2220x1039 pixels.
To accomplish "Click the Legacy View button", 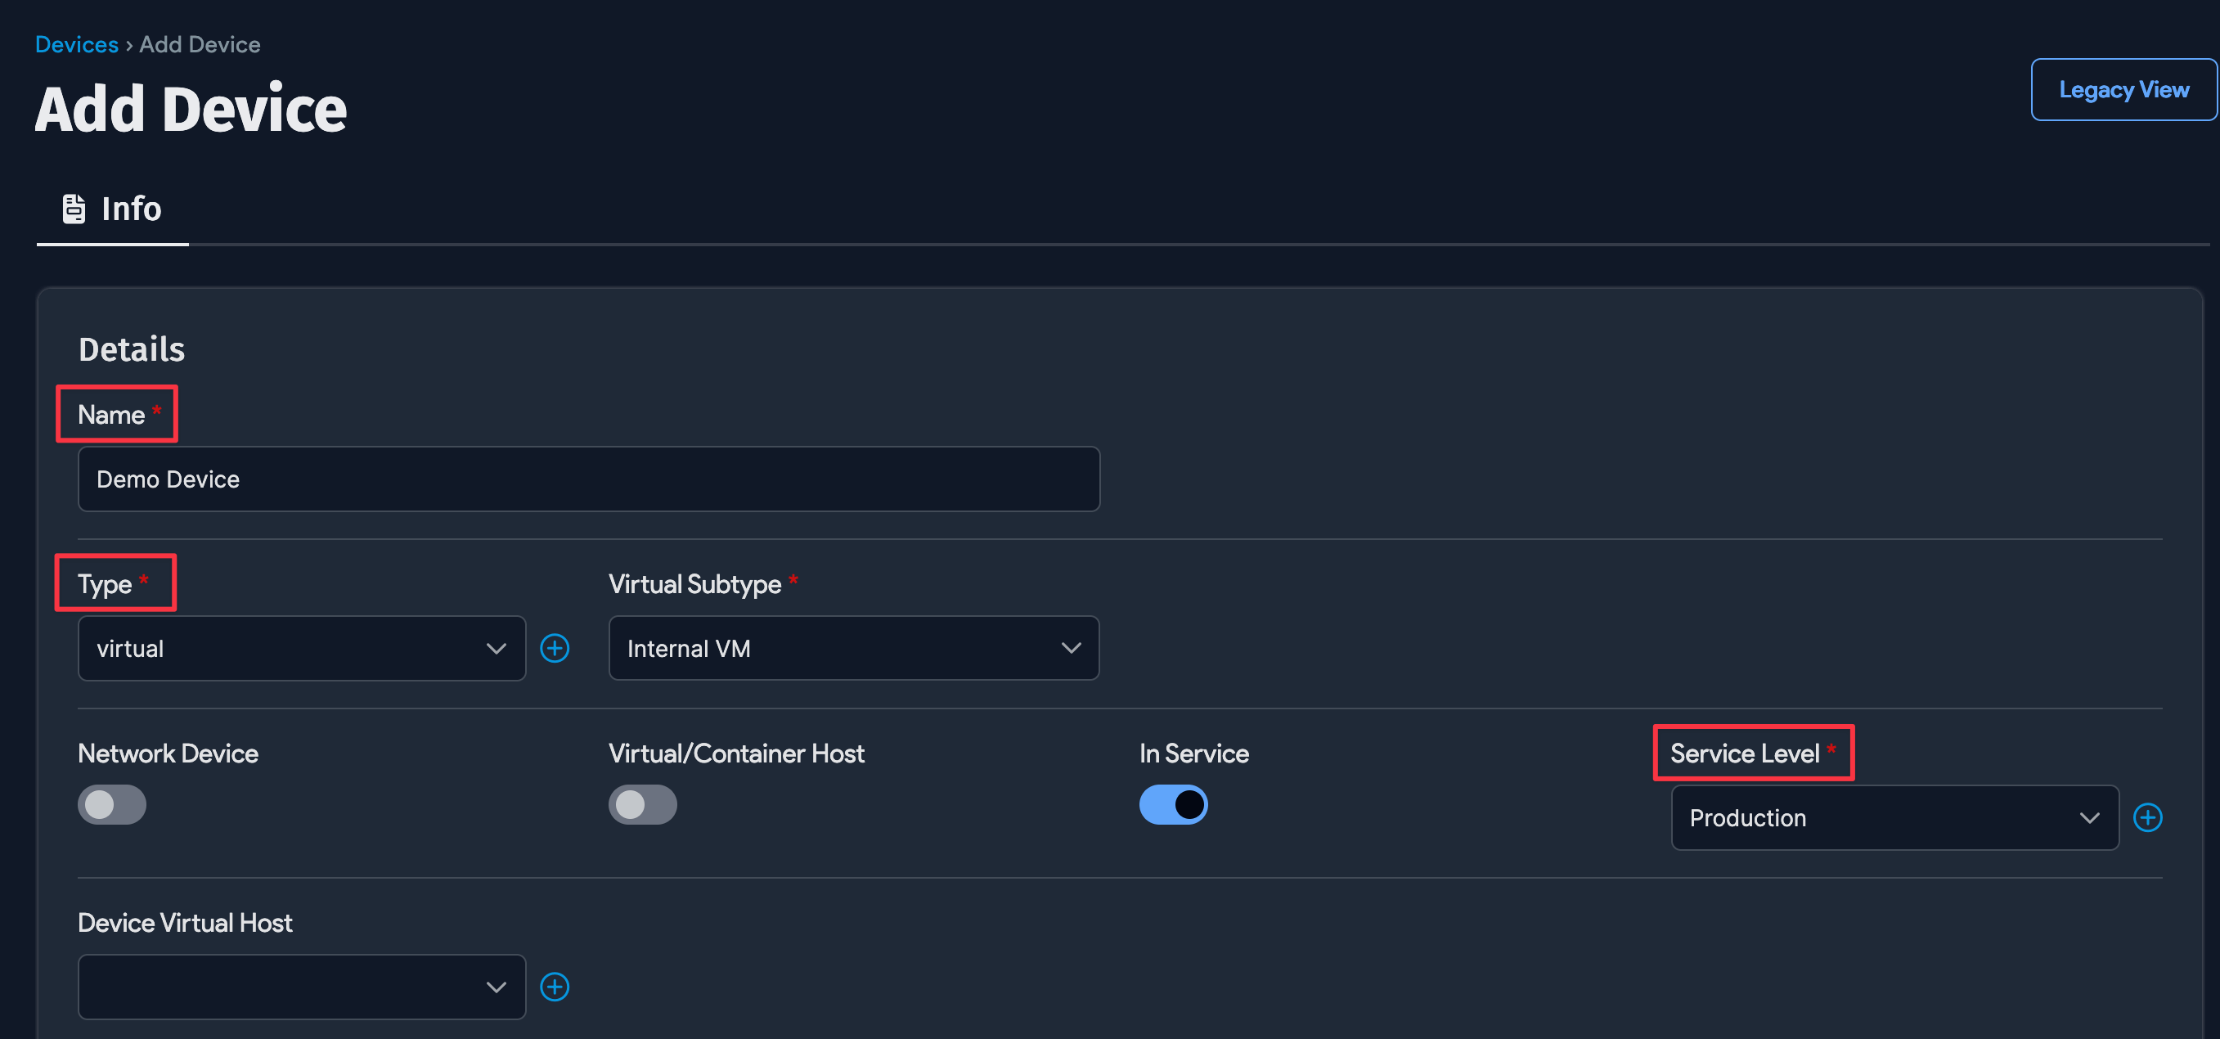I will point(2123,89).
